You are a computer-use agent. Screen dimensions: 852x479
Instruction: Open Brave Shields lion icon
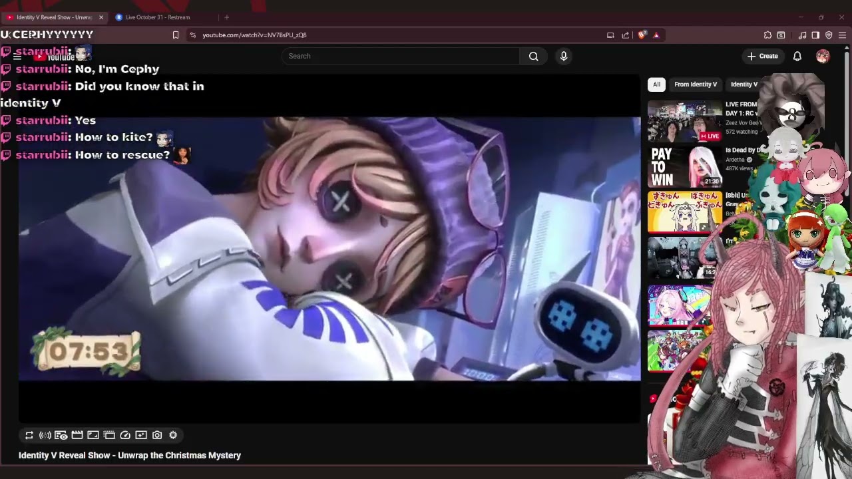(x=642, y=35)
